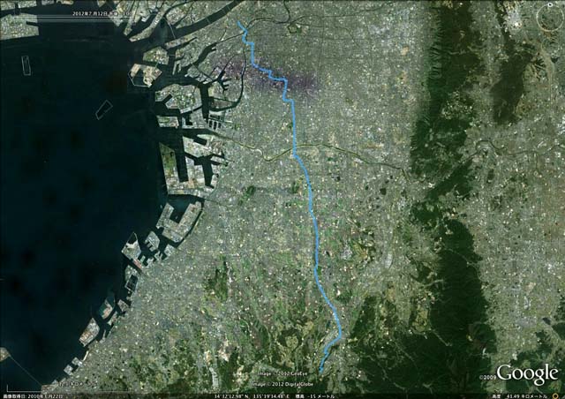This screenshot has width=565, height=399.
Task: Click the southern end of the blue path
Action: click(320, 372)
